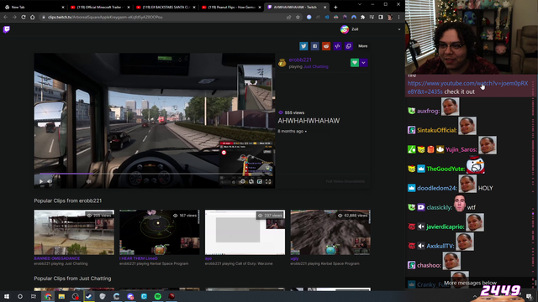Viewport: 538px width, 302px height.
Task: Open the Windows Start menu
Action: pyautogui.click(x=7, y=296)
